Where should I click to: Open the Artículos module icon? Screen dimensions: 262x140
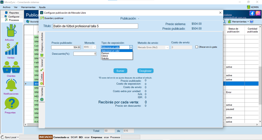click(11, 30)
